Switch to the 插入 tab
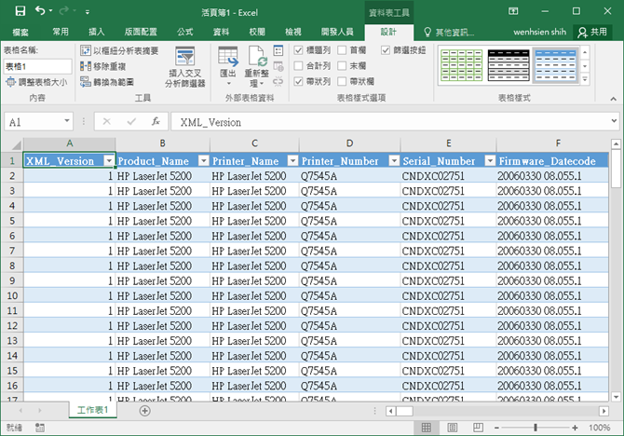The width and height of the screenshot is (624, 436). [x=96, y=32]
